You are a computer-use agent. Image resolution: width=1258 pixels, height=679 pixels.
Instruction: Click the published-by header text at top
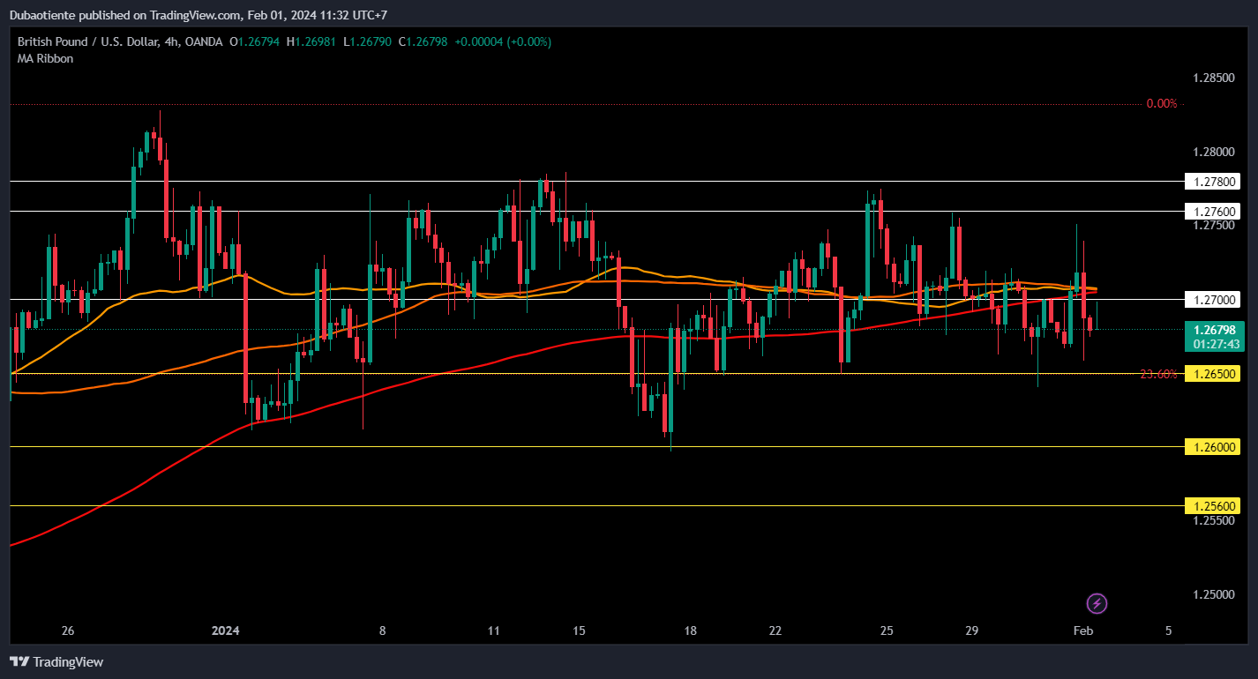point(198,15)
